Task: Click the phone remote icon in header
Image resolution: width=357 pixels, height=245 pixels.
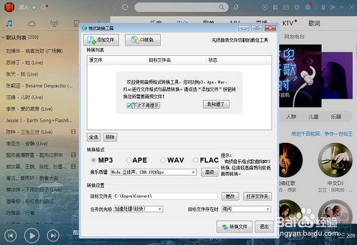Action: [x=323, y=7]
